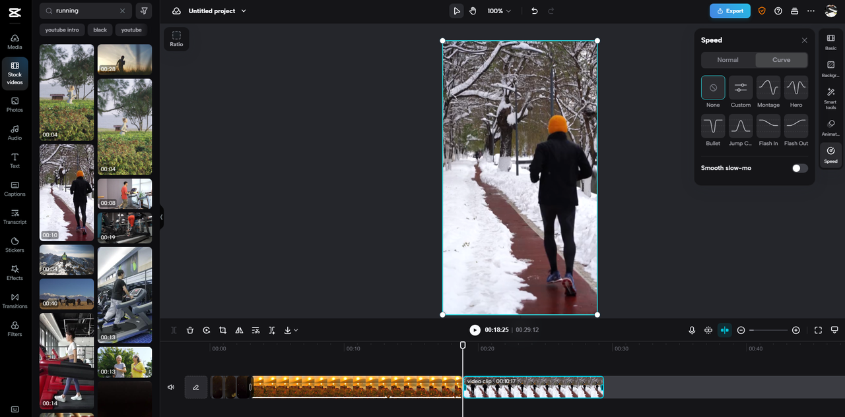Viewport: 845px width, 417px height.
Task: Click the mirror flip icon in timeline toolbar
Action: (239, 330)
